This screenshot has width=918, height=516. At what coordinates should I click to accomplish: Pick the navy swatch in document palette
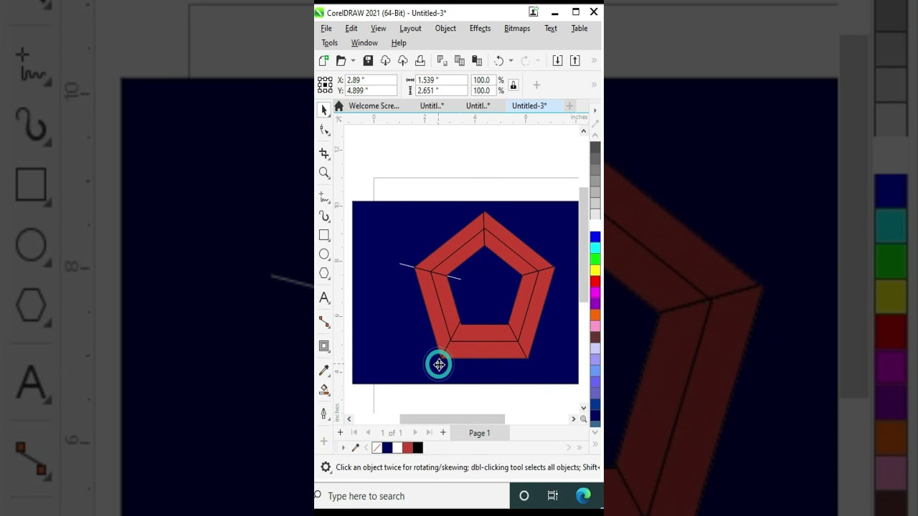pos(387,448)
